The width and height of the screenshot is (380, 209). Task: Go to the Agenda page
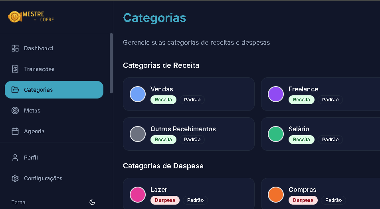pos(34,131)
